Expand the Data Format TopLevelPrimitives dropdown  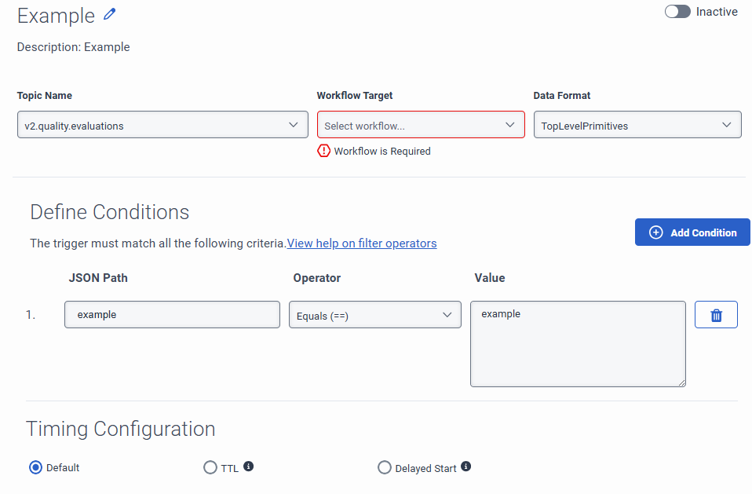click(x=637, y=125)
